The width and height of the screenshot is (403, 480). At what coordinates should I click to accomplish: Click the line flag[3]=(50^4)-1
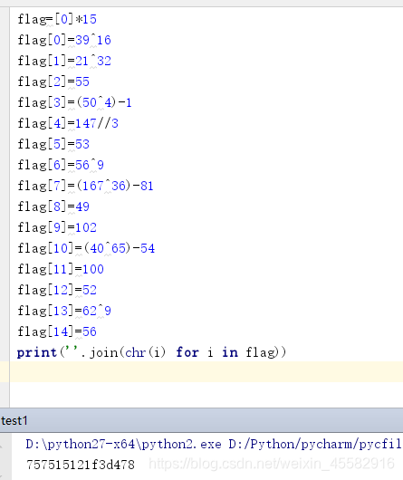74,103
